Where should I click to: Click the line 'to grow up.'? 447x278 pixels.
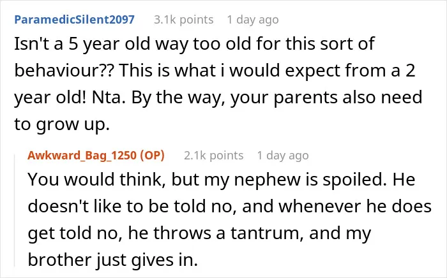click(x=62, y=124)
